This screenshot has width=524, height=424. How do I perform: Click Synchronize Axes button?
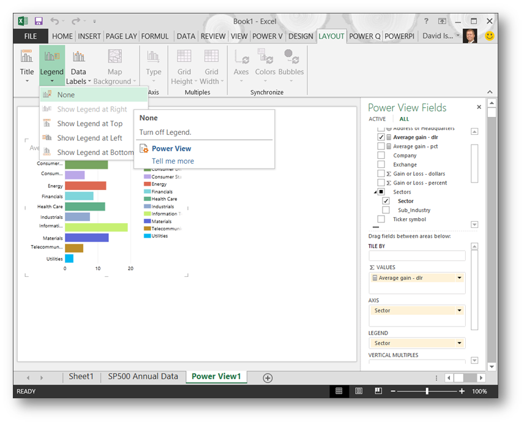click(x=241, y=65)
